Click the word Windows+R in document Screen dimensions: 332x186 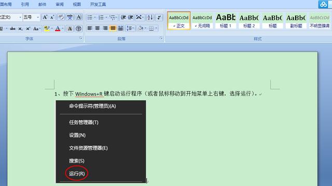[89, 94]
